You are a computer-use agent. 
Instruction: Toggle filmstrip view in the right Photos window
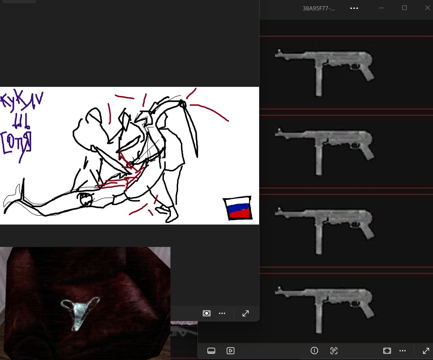click(x=211, y=351)
